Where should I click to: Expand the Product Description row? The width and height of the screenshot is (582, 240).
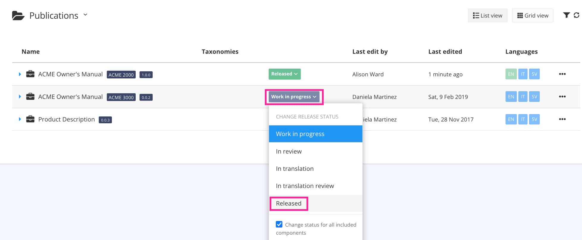click(x=20, y=119)
